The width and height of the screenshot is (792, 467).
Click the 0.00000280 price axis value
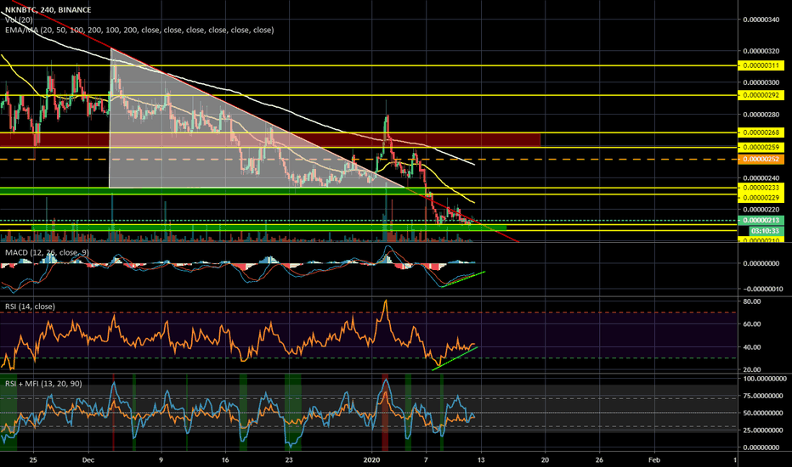(761, 115)
